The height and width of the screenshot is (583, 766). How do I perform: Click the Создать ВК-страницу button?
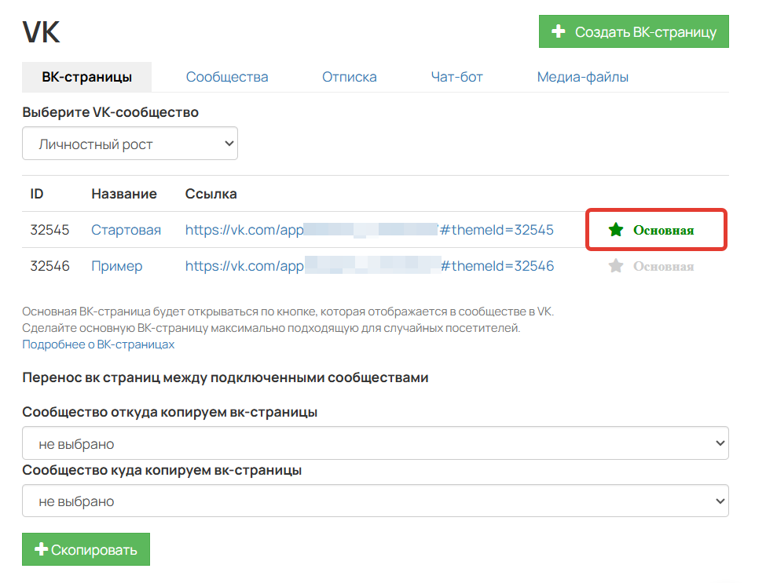pos(633,31)
